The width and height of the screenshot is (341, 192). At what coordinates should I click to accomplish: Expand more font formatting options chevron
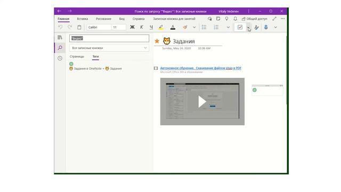(194, 27)
